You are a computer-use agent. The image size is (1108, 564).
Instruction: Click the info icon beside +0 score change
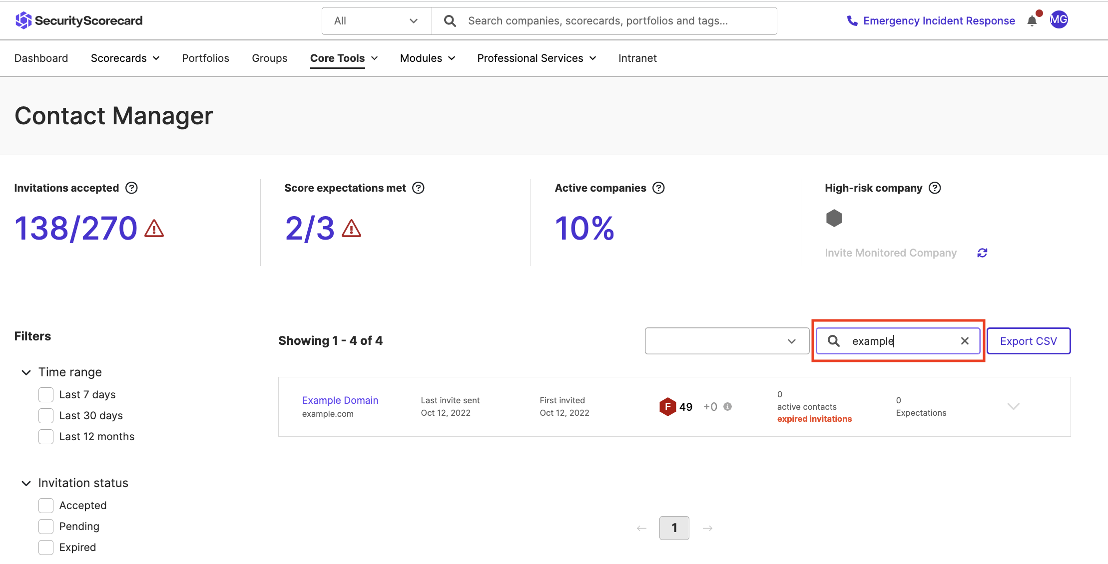[728, 407]
